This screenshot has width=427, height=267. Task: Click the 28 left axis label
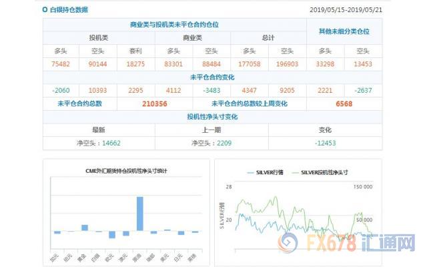click(229, 187)
